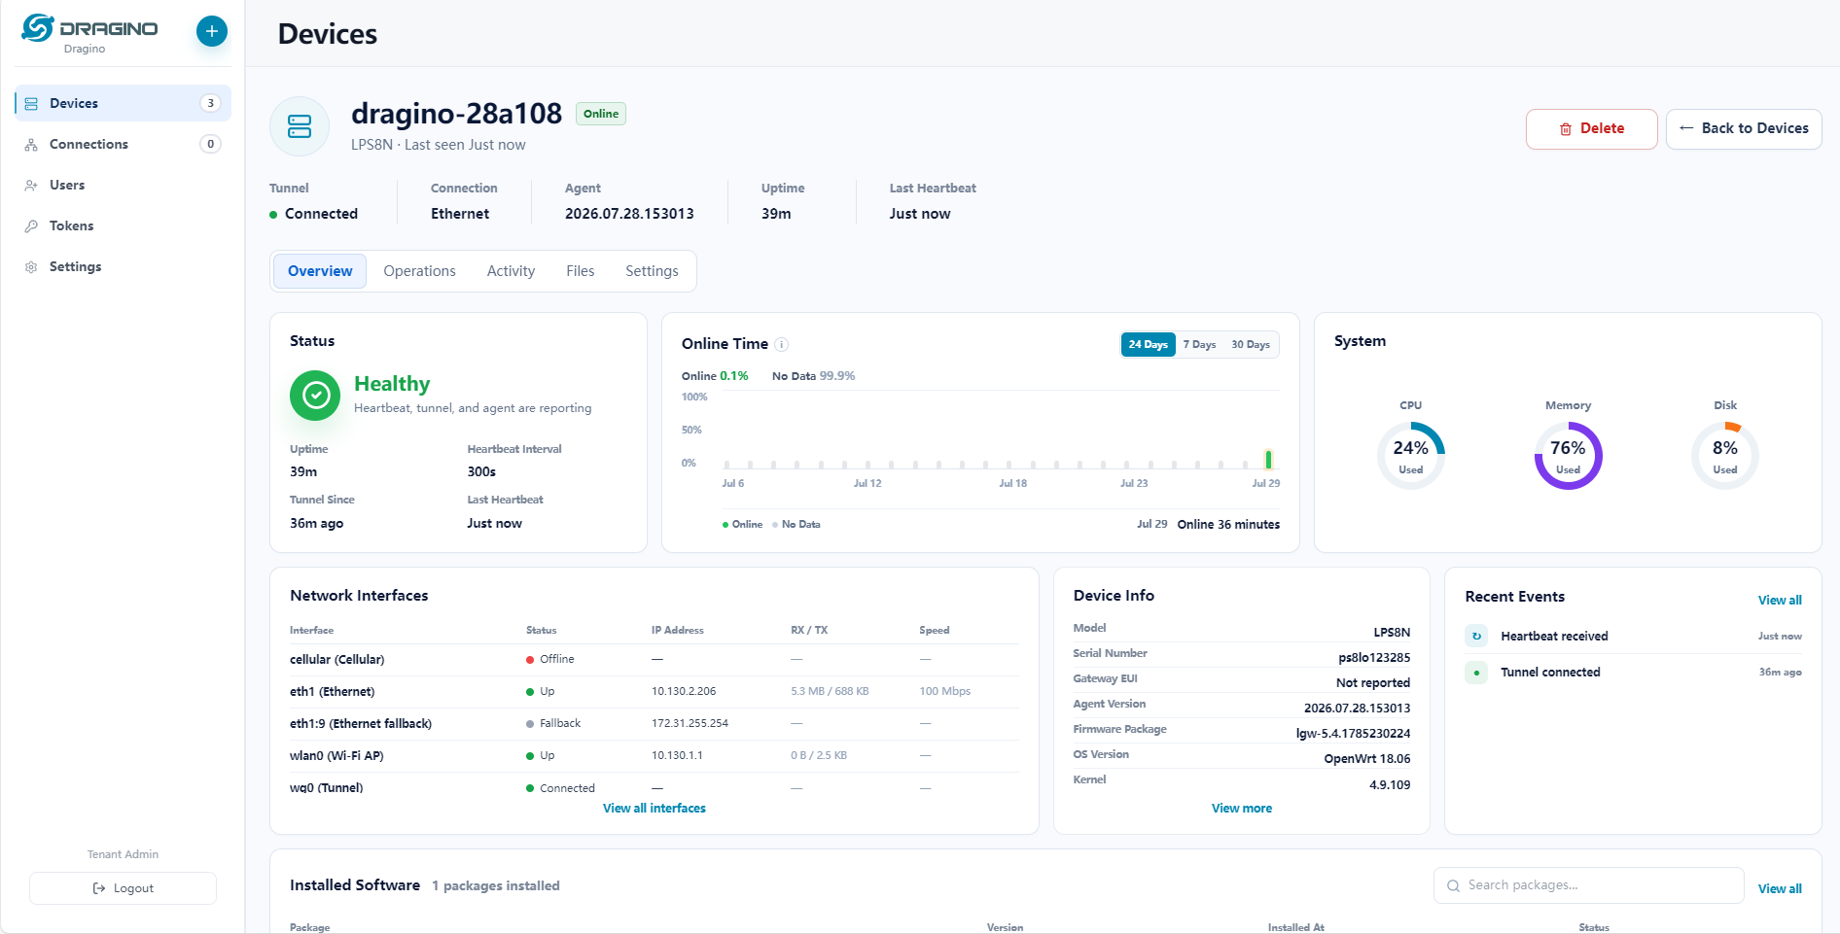
Task: Click the eth1:9 (Ethernet fallback) interface name
Action: 361,723
